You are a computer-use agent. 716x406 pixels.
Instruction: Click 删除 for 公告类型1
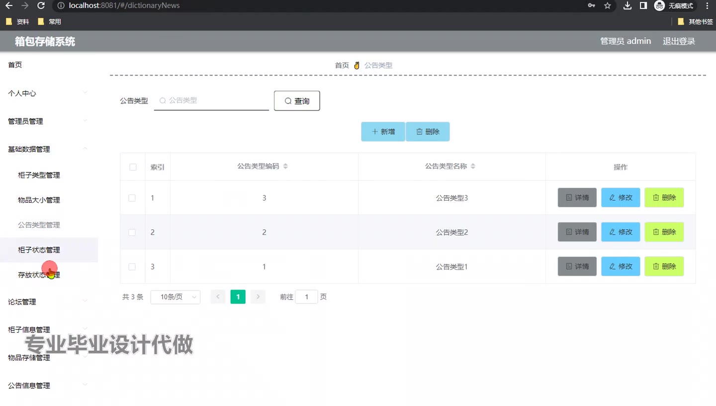(x=664, y=266)
